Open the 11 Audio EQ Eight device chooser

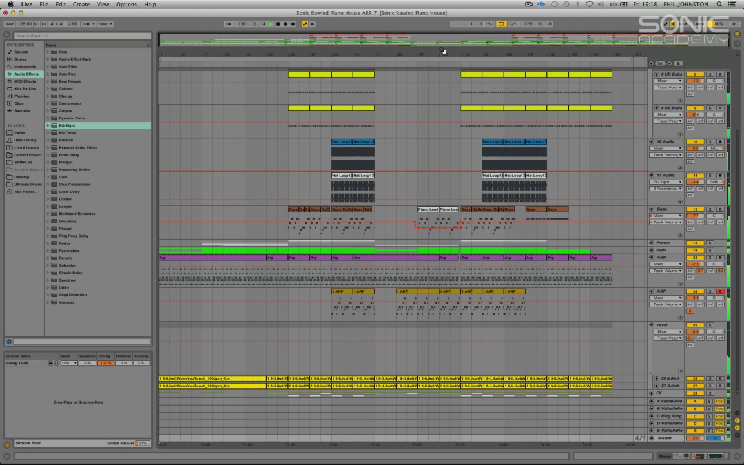(x=666, y=182)
